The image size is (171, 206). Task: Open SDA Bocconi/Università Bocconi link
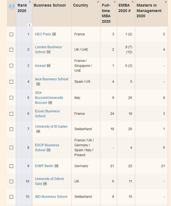[49, 98]
